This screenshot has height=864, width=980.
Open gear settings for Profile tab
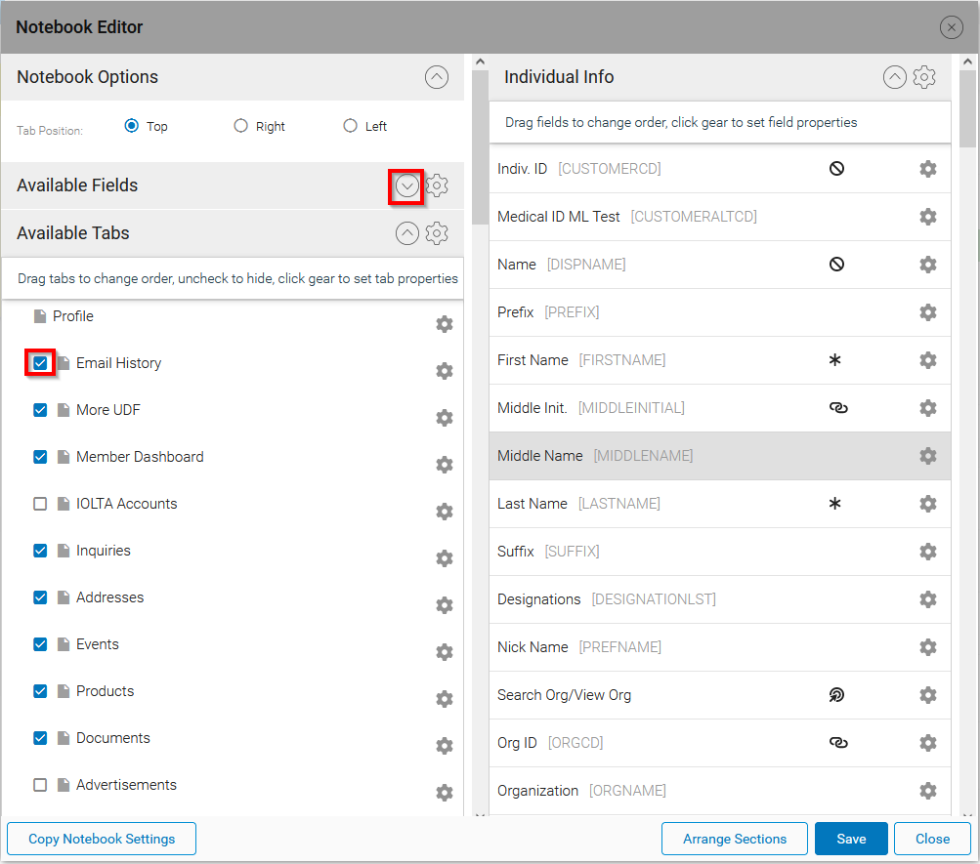pyautogui.click(x=445, y=324)
